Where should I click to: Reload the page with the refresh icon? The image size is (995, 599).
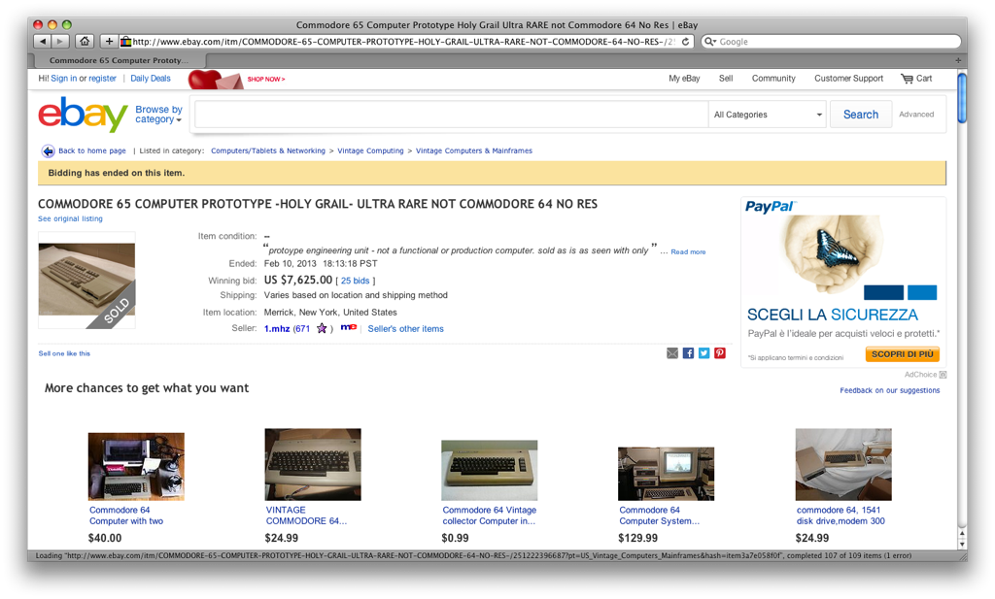click(685, 42)
